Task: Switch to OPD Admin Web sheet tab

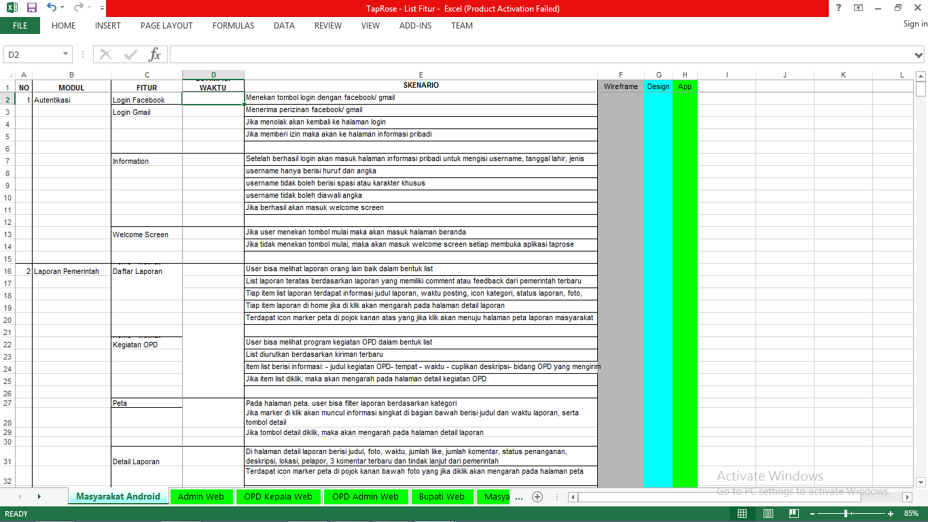Action: (x=365, y=497)
